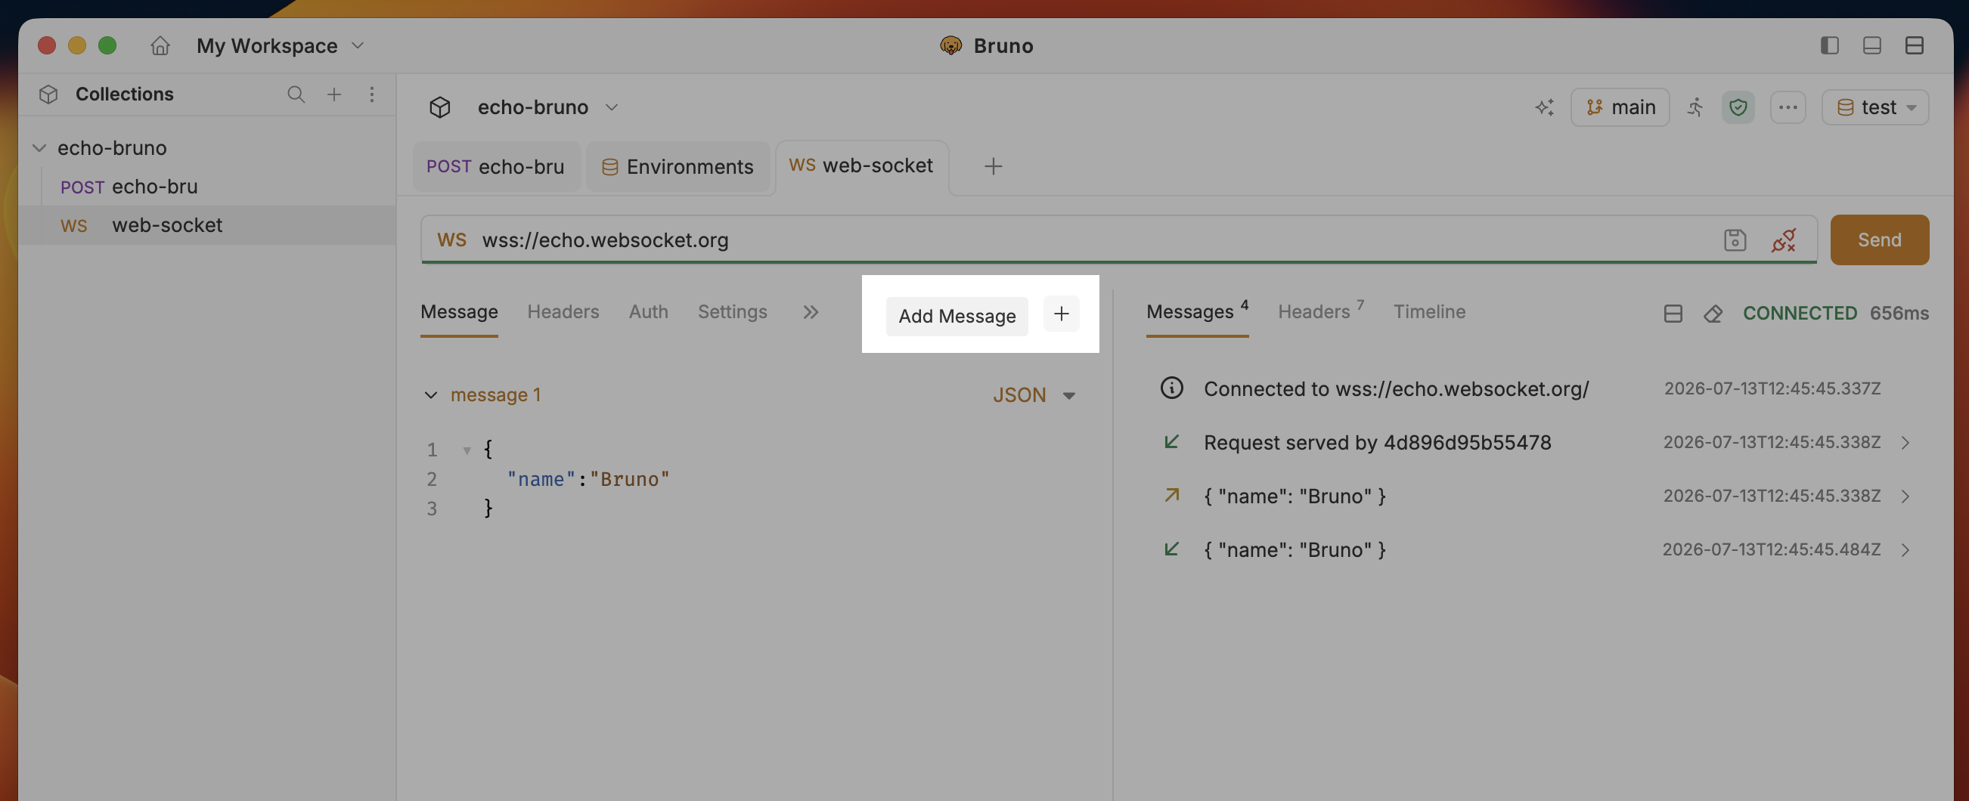
Task: Send the WebSocket message
Action: tap(1879, 240)
